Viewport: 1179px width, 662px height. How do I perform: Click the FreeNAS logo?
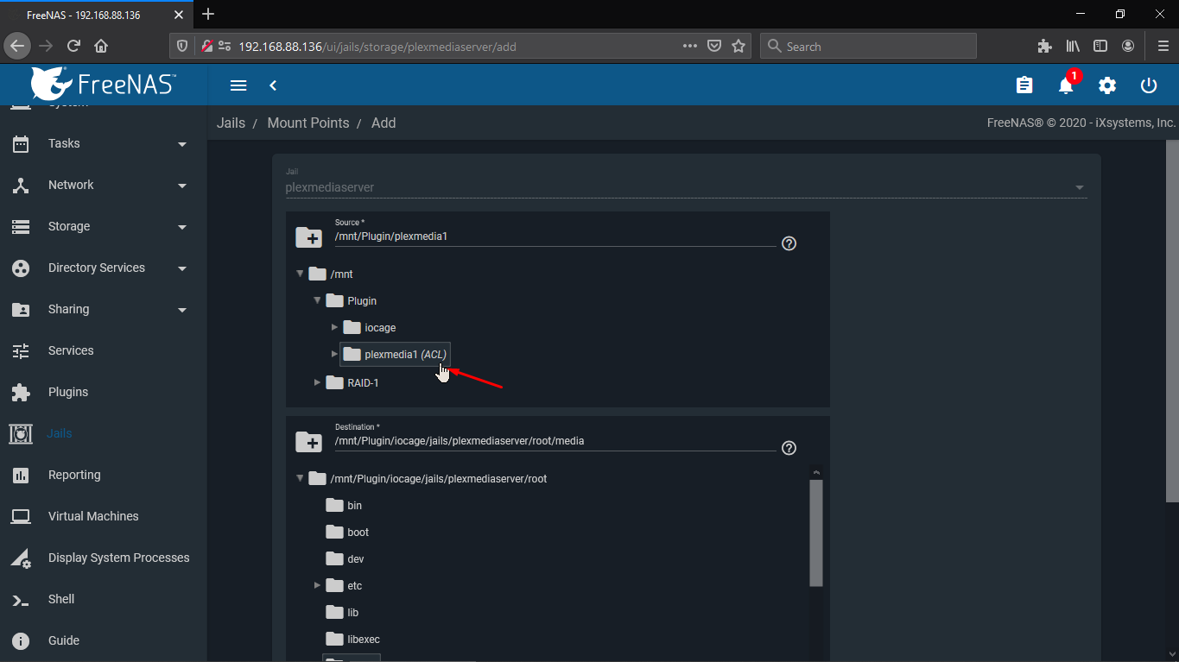point(103,84)
